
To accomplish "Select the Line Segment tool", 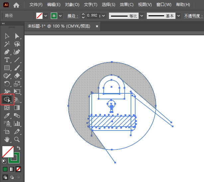I will point(17,60).
